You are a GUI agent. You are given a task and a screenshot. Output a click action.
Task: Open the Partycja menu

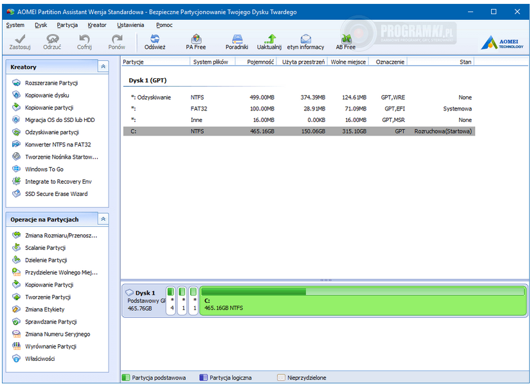(x=67, y=25)
